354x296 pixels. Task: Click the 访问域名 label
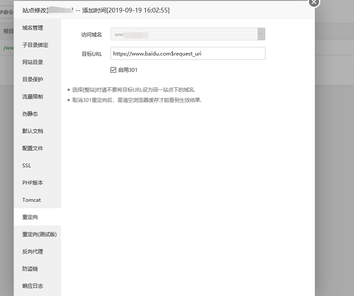tap(92, 34)
